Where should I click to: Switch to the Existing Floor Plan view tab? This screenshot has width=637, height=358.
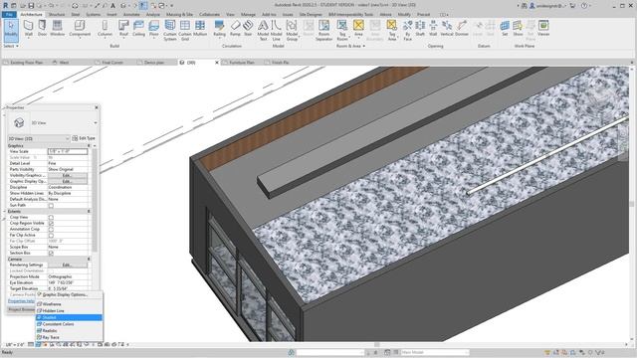click(x=27, y=63)
